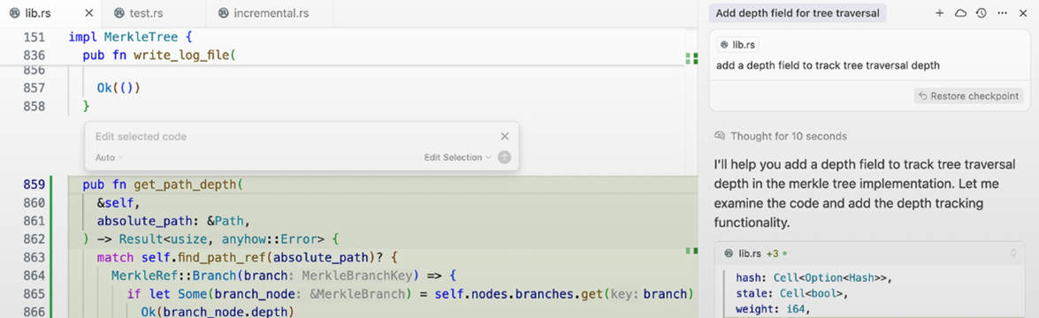
Task: Switch to the incremental.rs tab
Action: (x=264, y=13)
